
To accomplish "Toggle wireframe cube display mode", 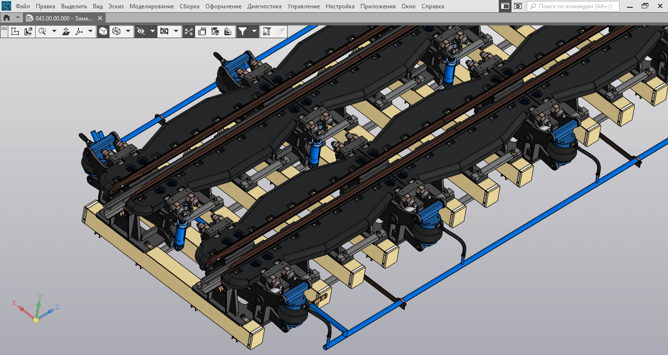I will click(116, 31).
